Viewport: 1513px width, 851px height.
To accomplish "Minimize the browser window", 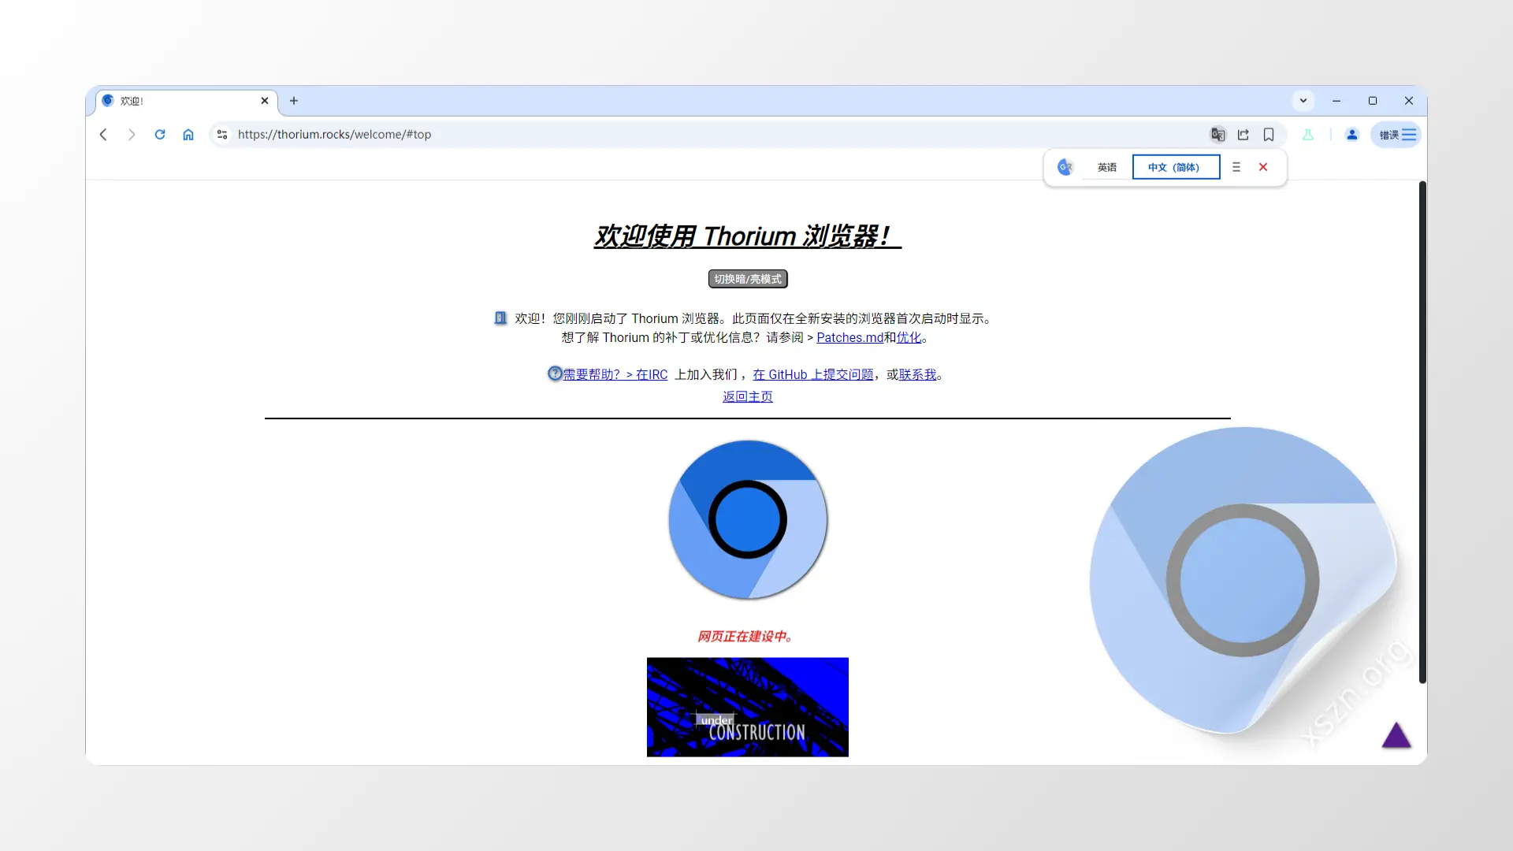I will [x=1336, y=101].
